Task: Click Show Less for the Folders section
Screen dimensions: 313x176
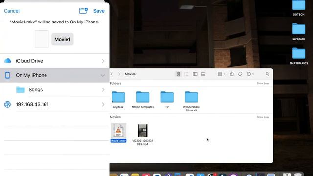Action: click(x=263, y=83)
